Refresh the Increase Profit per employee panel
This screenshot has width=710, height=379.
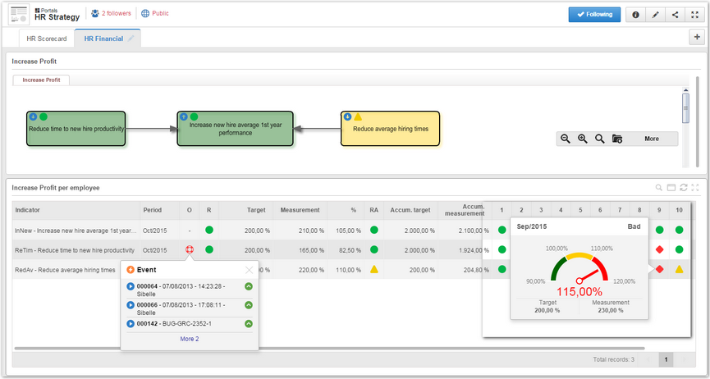[x=683, y=188]
